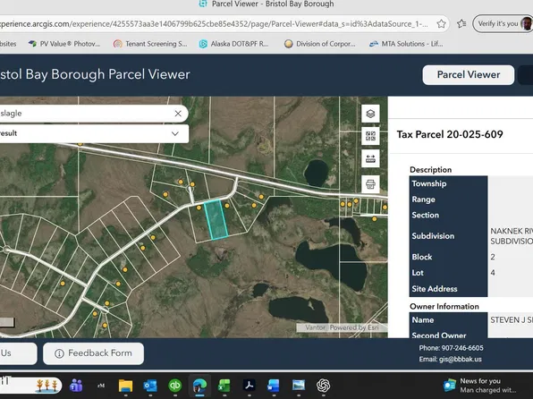Select the highlighted cyan parcel on map
Image resolution: width=533 pixels, height=399 pixels.
coord(216,220)
